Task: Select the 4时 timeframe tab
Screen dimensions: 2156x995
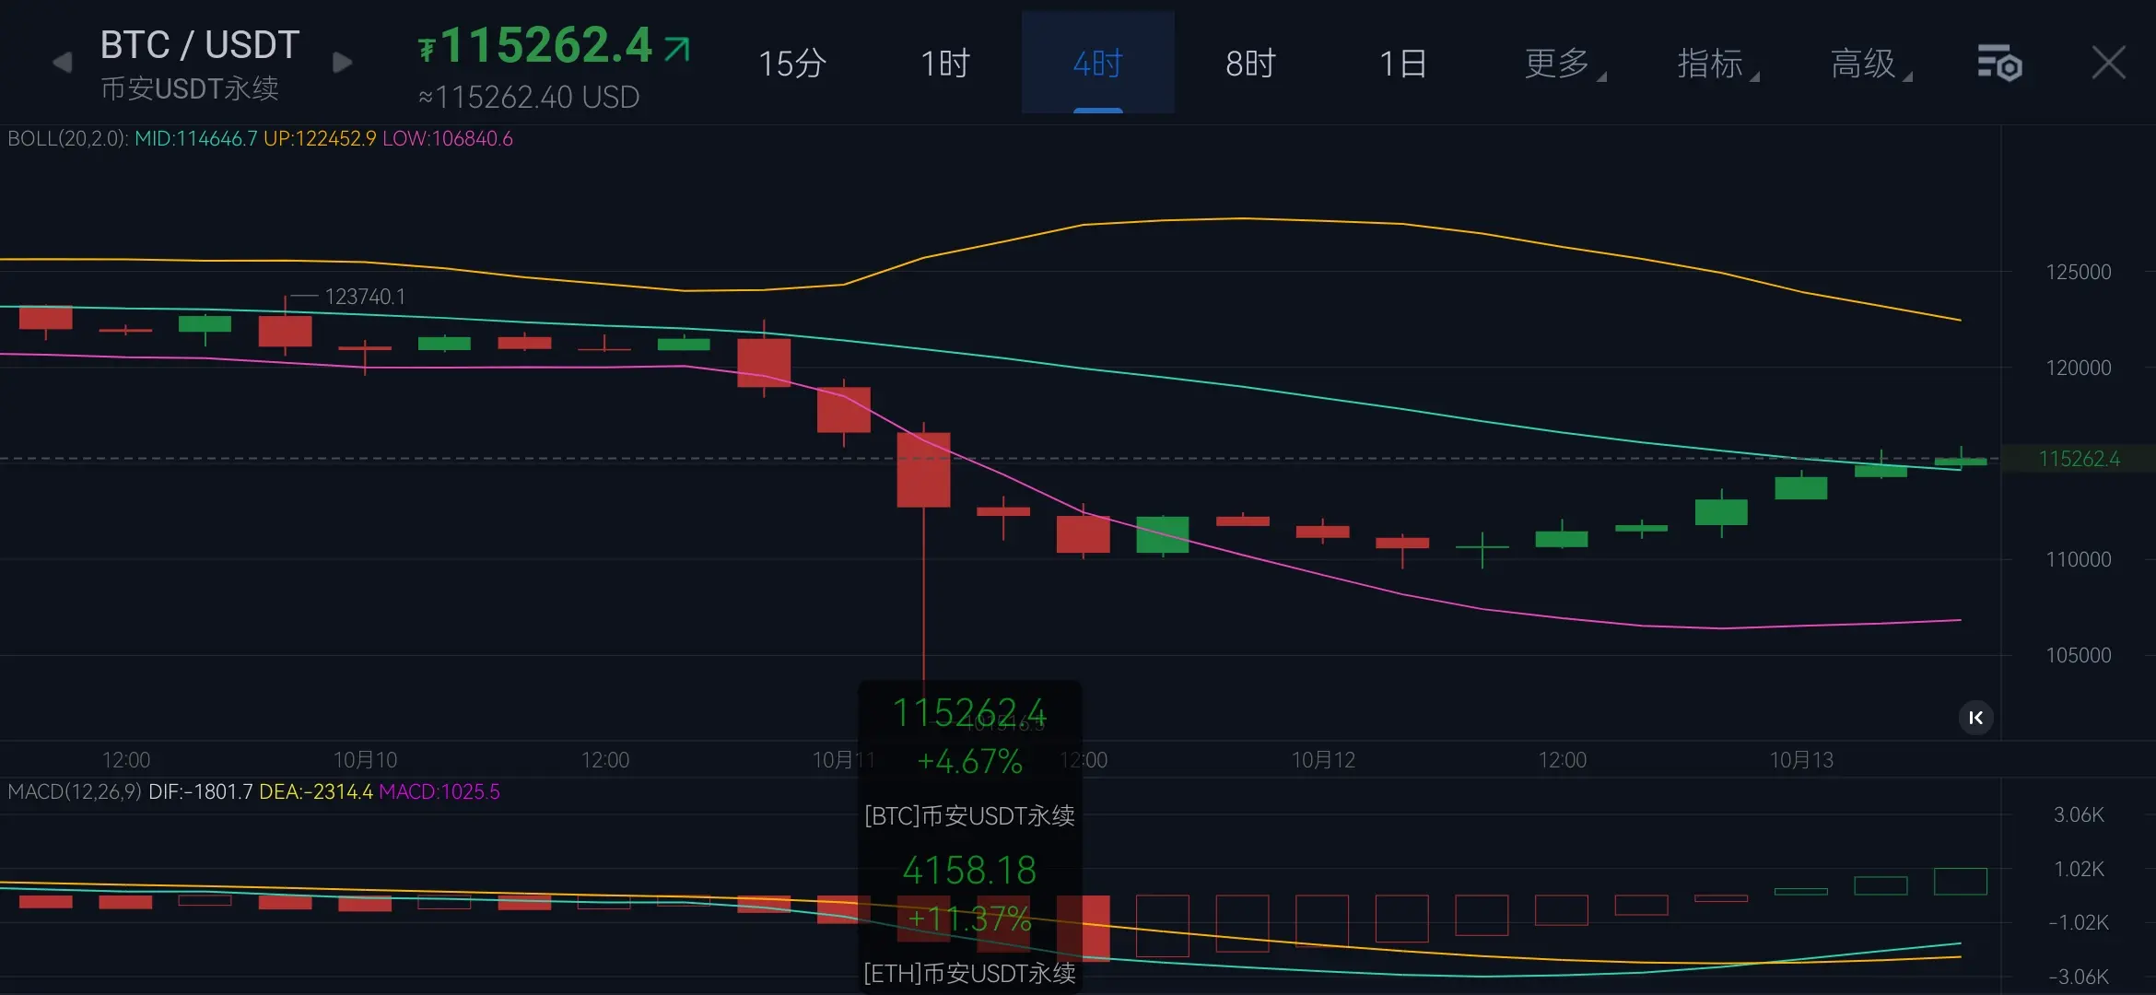Action: click(1097, 64)
